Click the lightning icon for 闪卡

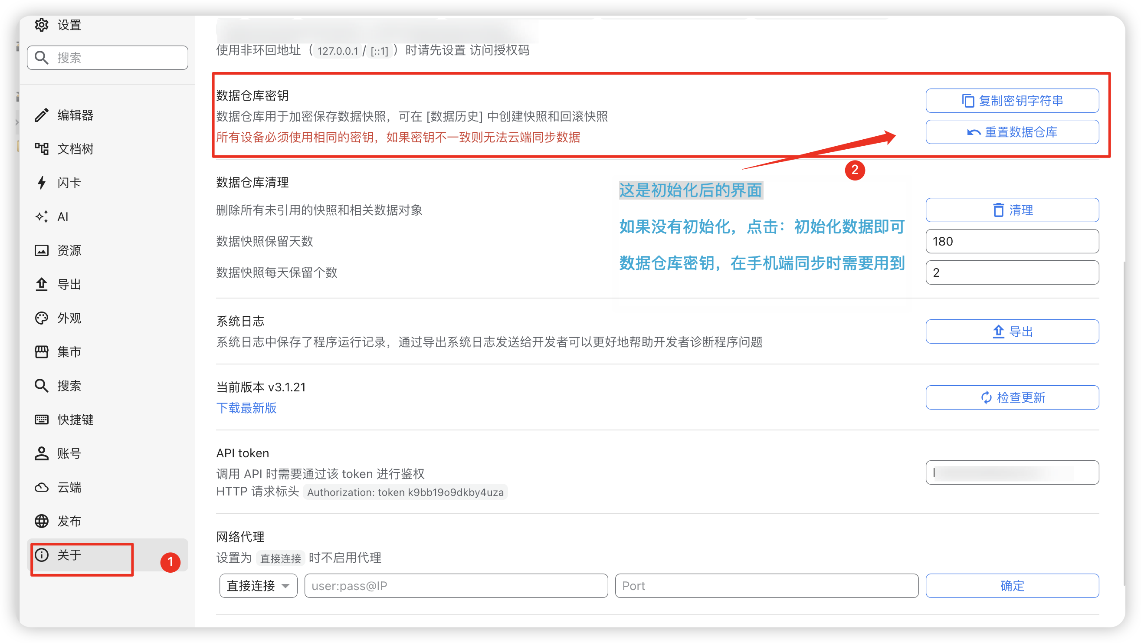(42, 183)
